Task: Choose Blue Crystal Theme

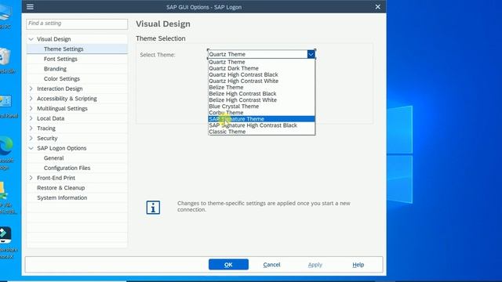Action: point(261,107)
